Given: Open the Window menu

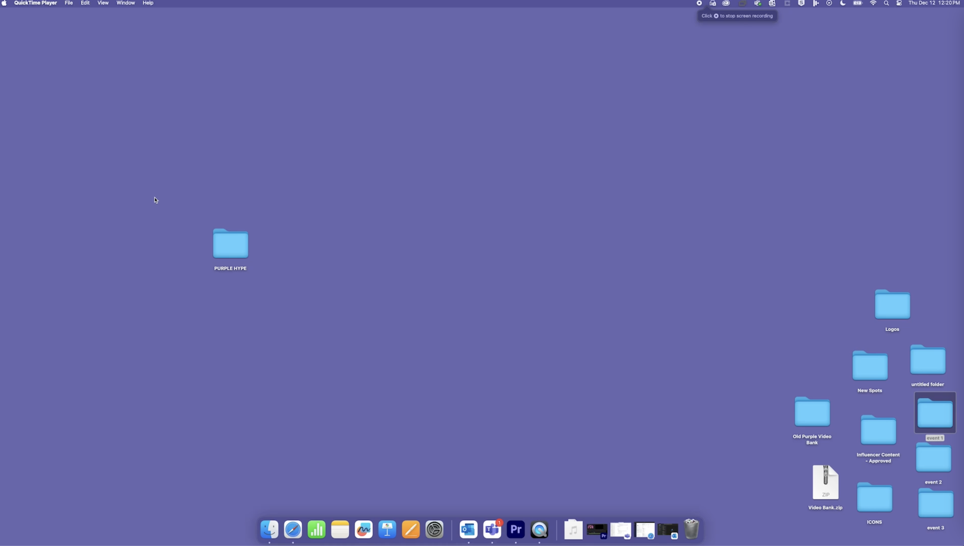Looking at the screenshot, I should click(x=126, y=3).
